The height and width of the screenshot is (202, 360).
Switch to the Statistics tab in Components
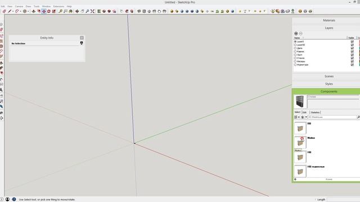[x=315, y=112]
